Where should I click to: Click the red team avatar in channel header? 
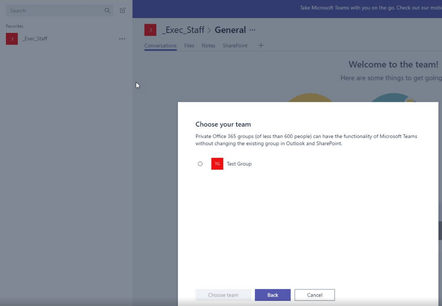point(150,30)
